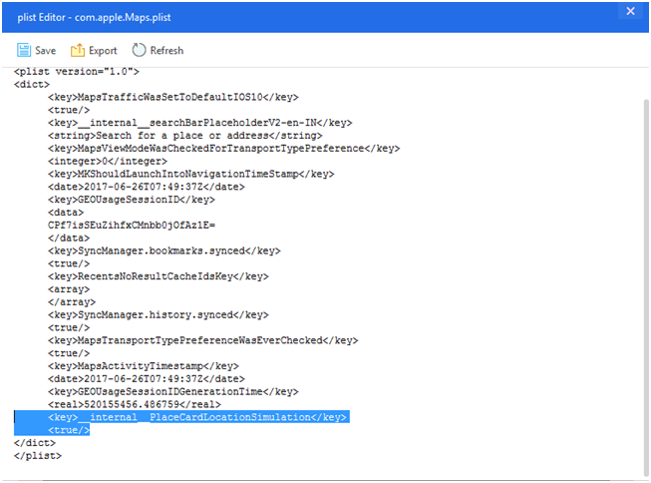Click the Export folder arrow icon
The width and height of the screenshot is (651, 483).
pyautogui.click(x=77, y=50)
